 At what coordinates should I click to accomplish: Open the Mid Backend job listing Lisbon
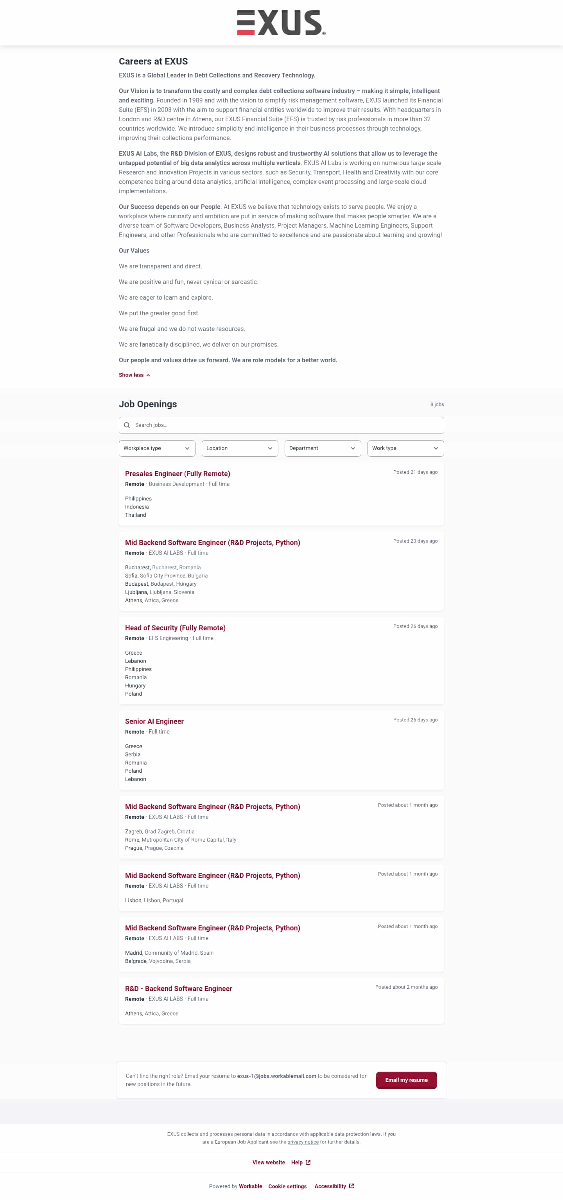(x=212, y=875)
